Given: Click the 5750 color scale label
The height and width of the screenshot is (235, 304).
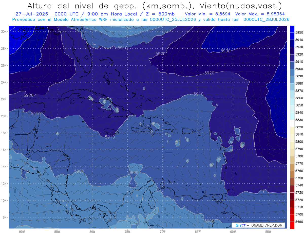Looking at the screenshot, I should 299,178.
